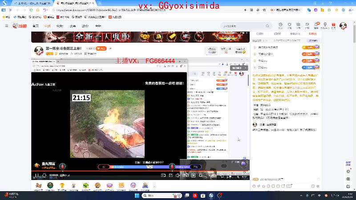Open 直播 in Douyu navigation
Image resolution: width=356 pixels, height=200 pixels.
point(48,26)
